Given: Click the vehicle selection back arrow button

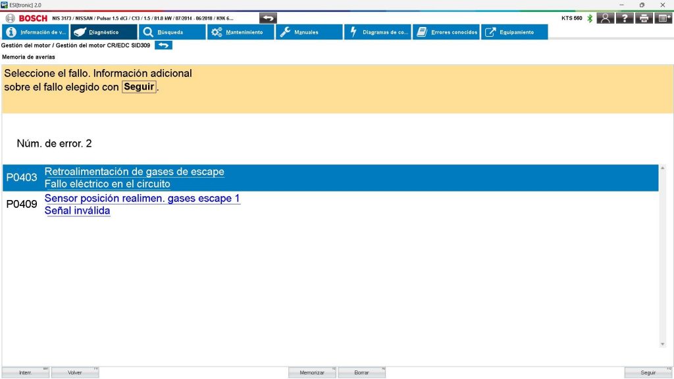Looking at the screenshot, I should [x=268, y=18].
